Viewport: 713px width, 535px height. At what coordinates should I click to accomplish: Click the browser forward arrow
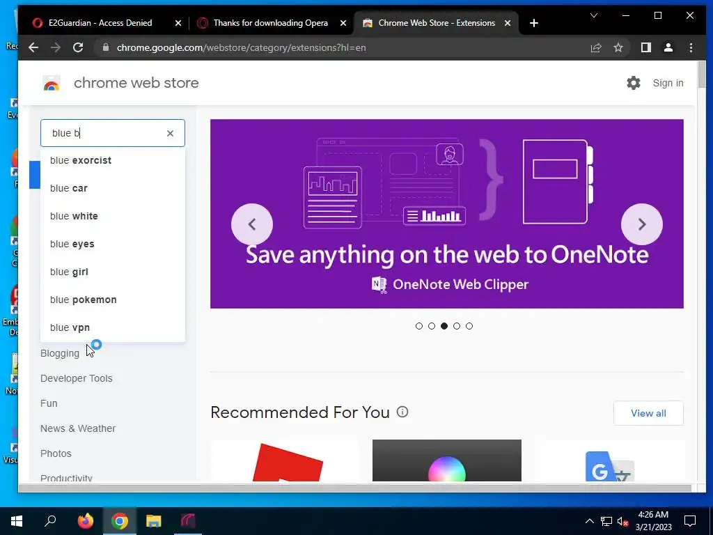pos(56,47)
